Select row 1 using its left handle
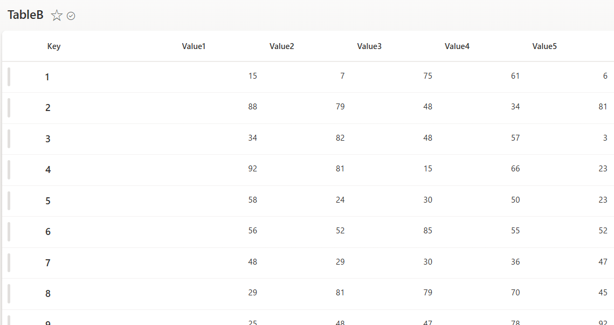 pyautogui.click(x=9, y=77)
